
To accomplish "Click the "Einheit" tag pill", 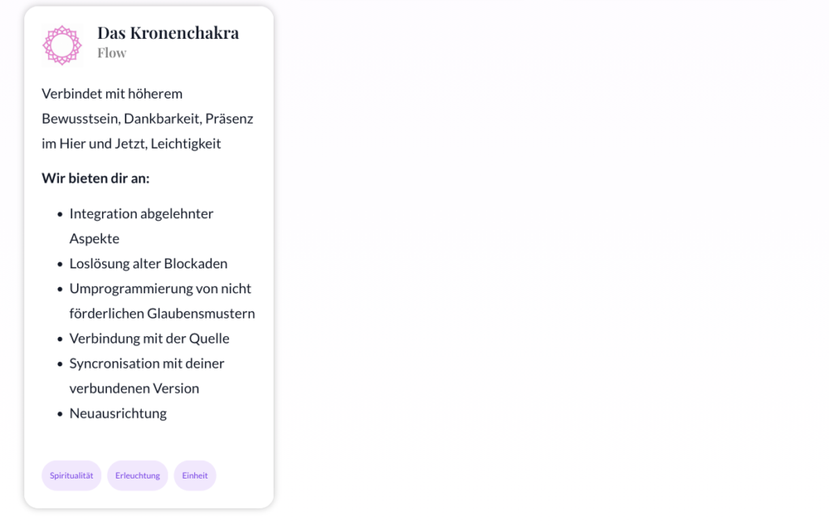I will (195, 475).
